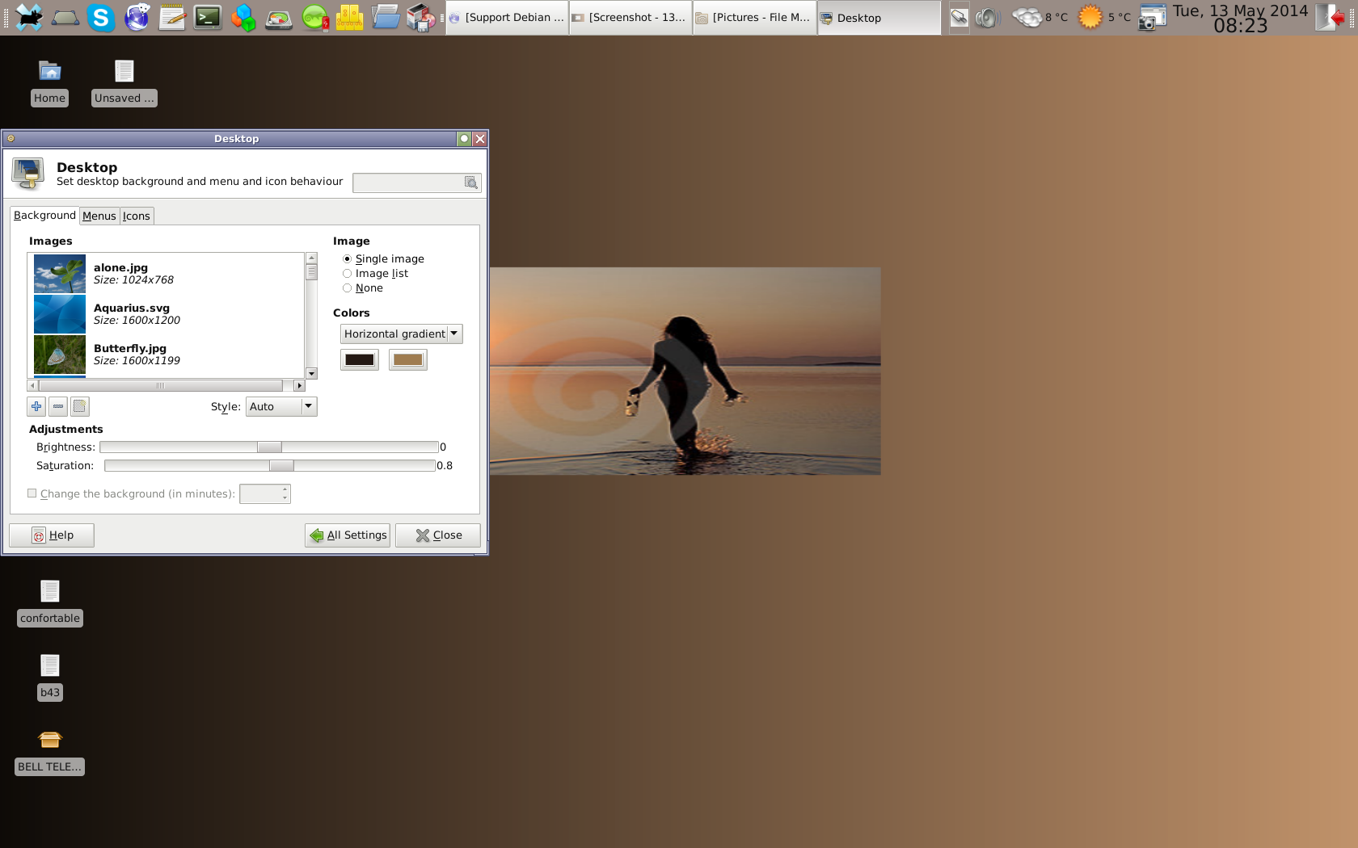Screen dimensions: 1358x848
Task: Click the new image list button
Action: [x=79, y=406]
